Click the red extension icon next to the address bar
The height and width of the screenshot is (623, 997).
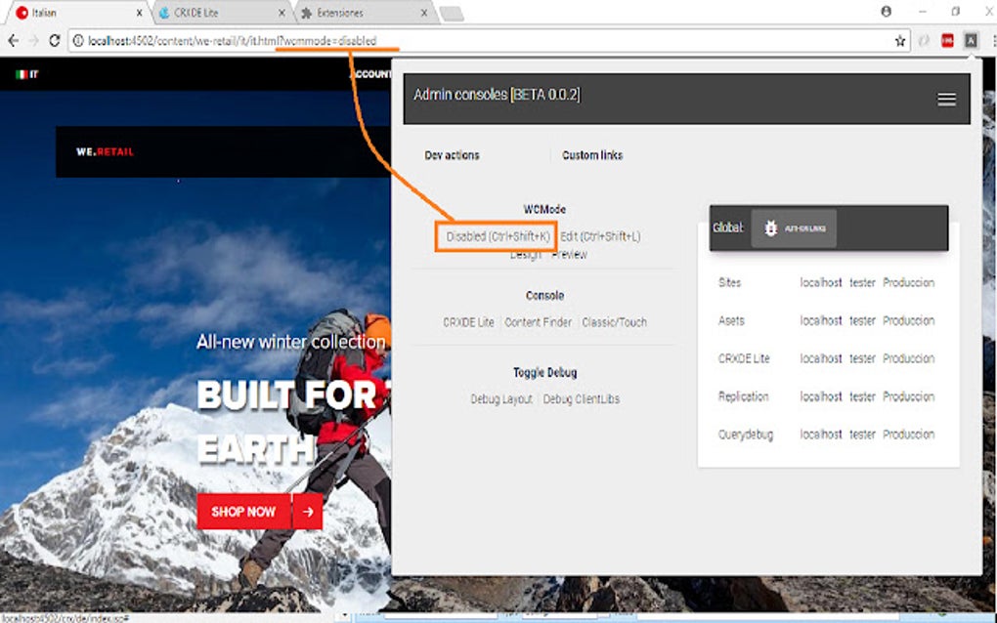click(x=946, y=41)
